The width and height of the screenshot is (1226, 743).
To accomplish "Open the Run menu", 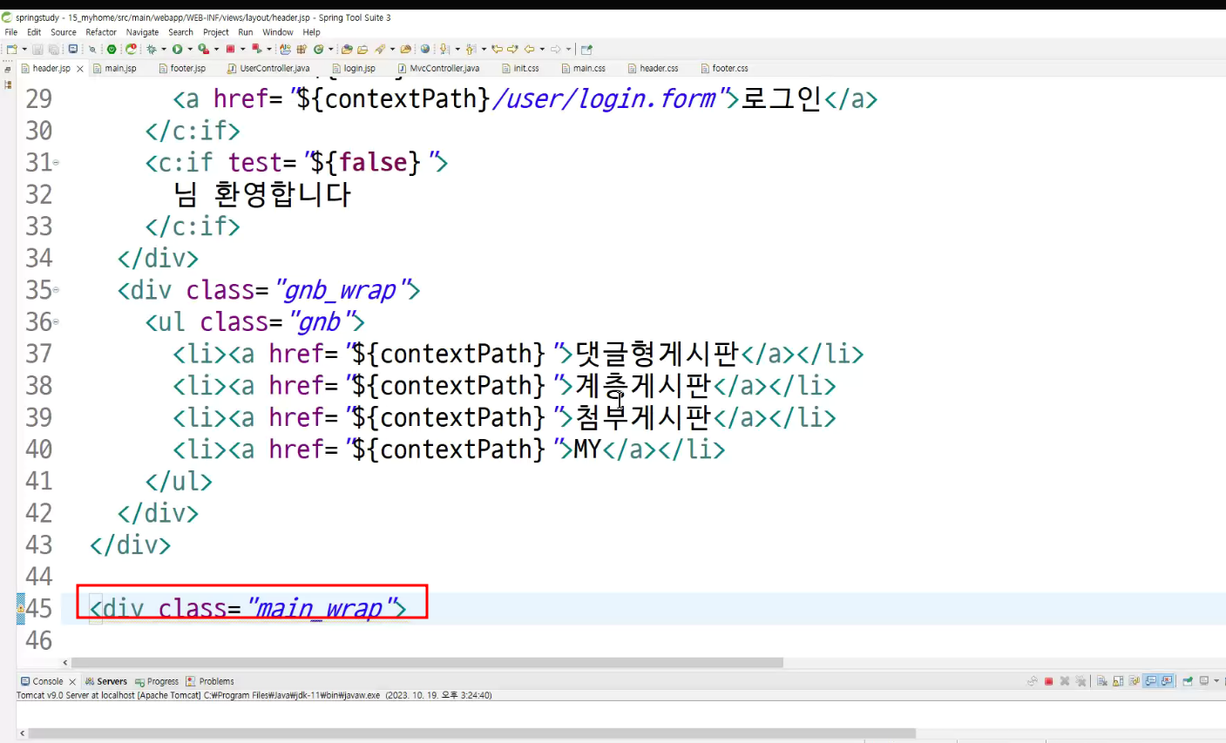I will pyautogui.click(x=246, y=32).
